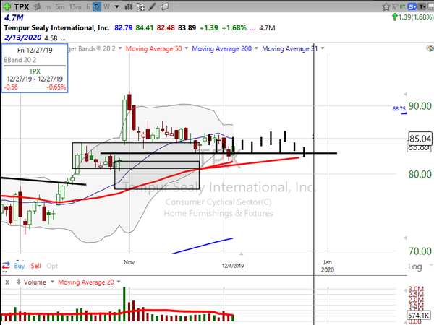The height and width of the screenshot is (325, 434).
Task: Click the Sell button
Action: (35, 266)
